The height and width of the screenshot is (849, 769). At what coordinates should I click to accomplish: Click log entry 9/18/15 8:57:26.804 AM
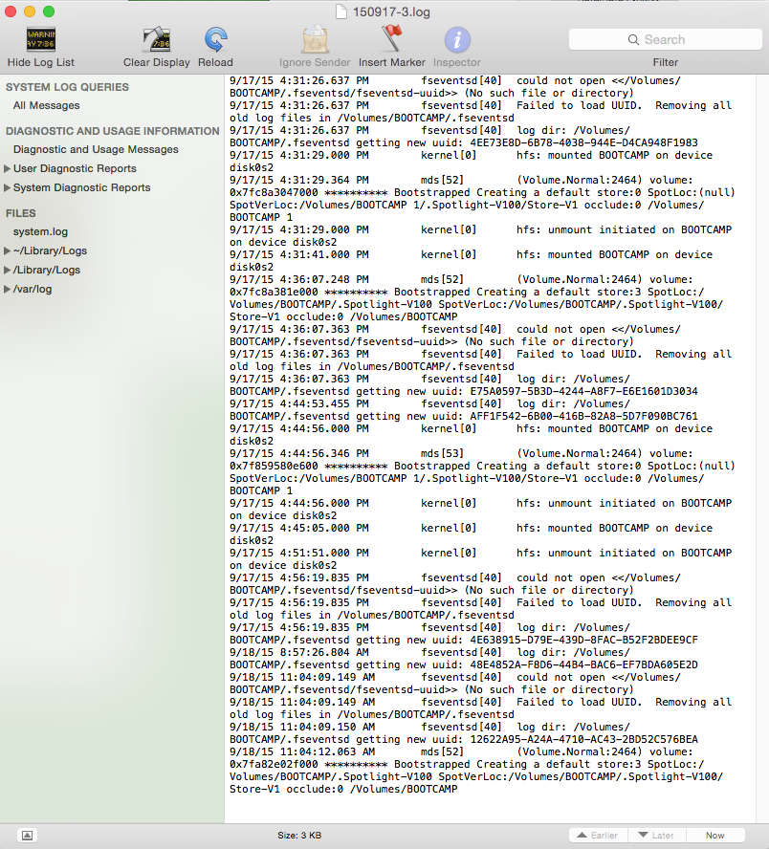pos(464,659)
